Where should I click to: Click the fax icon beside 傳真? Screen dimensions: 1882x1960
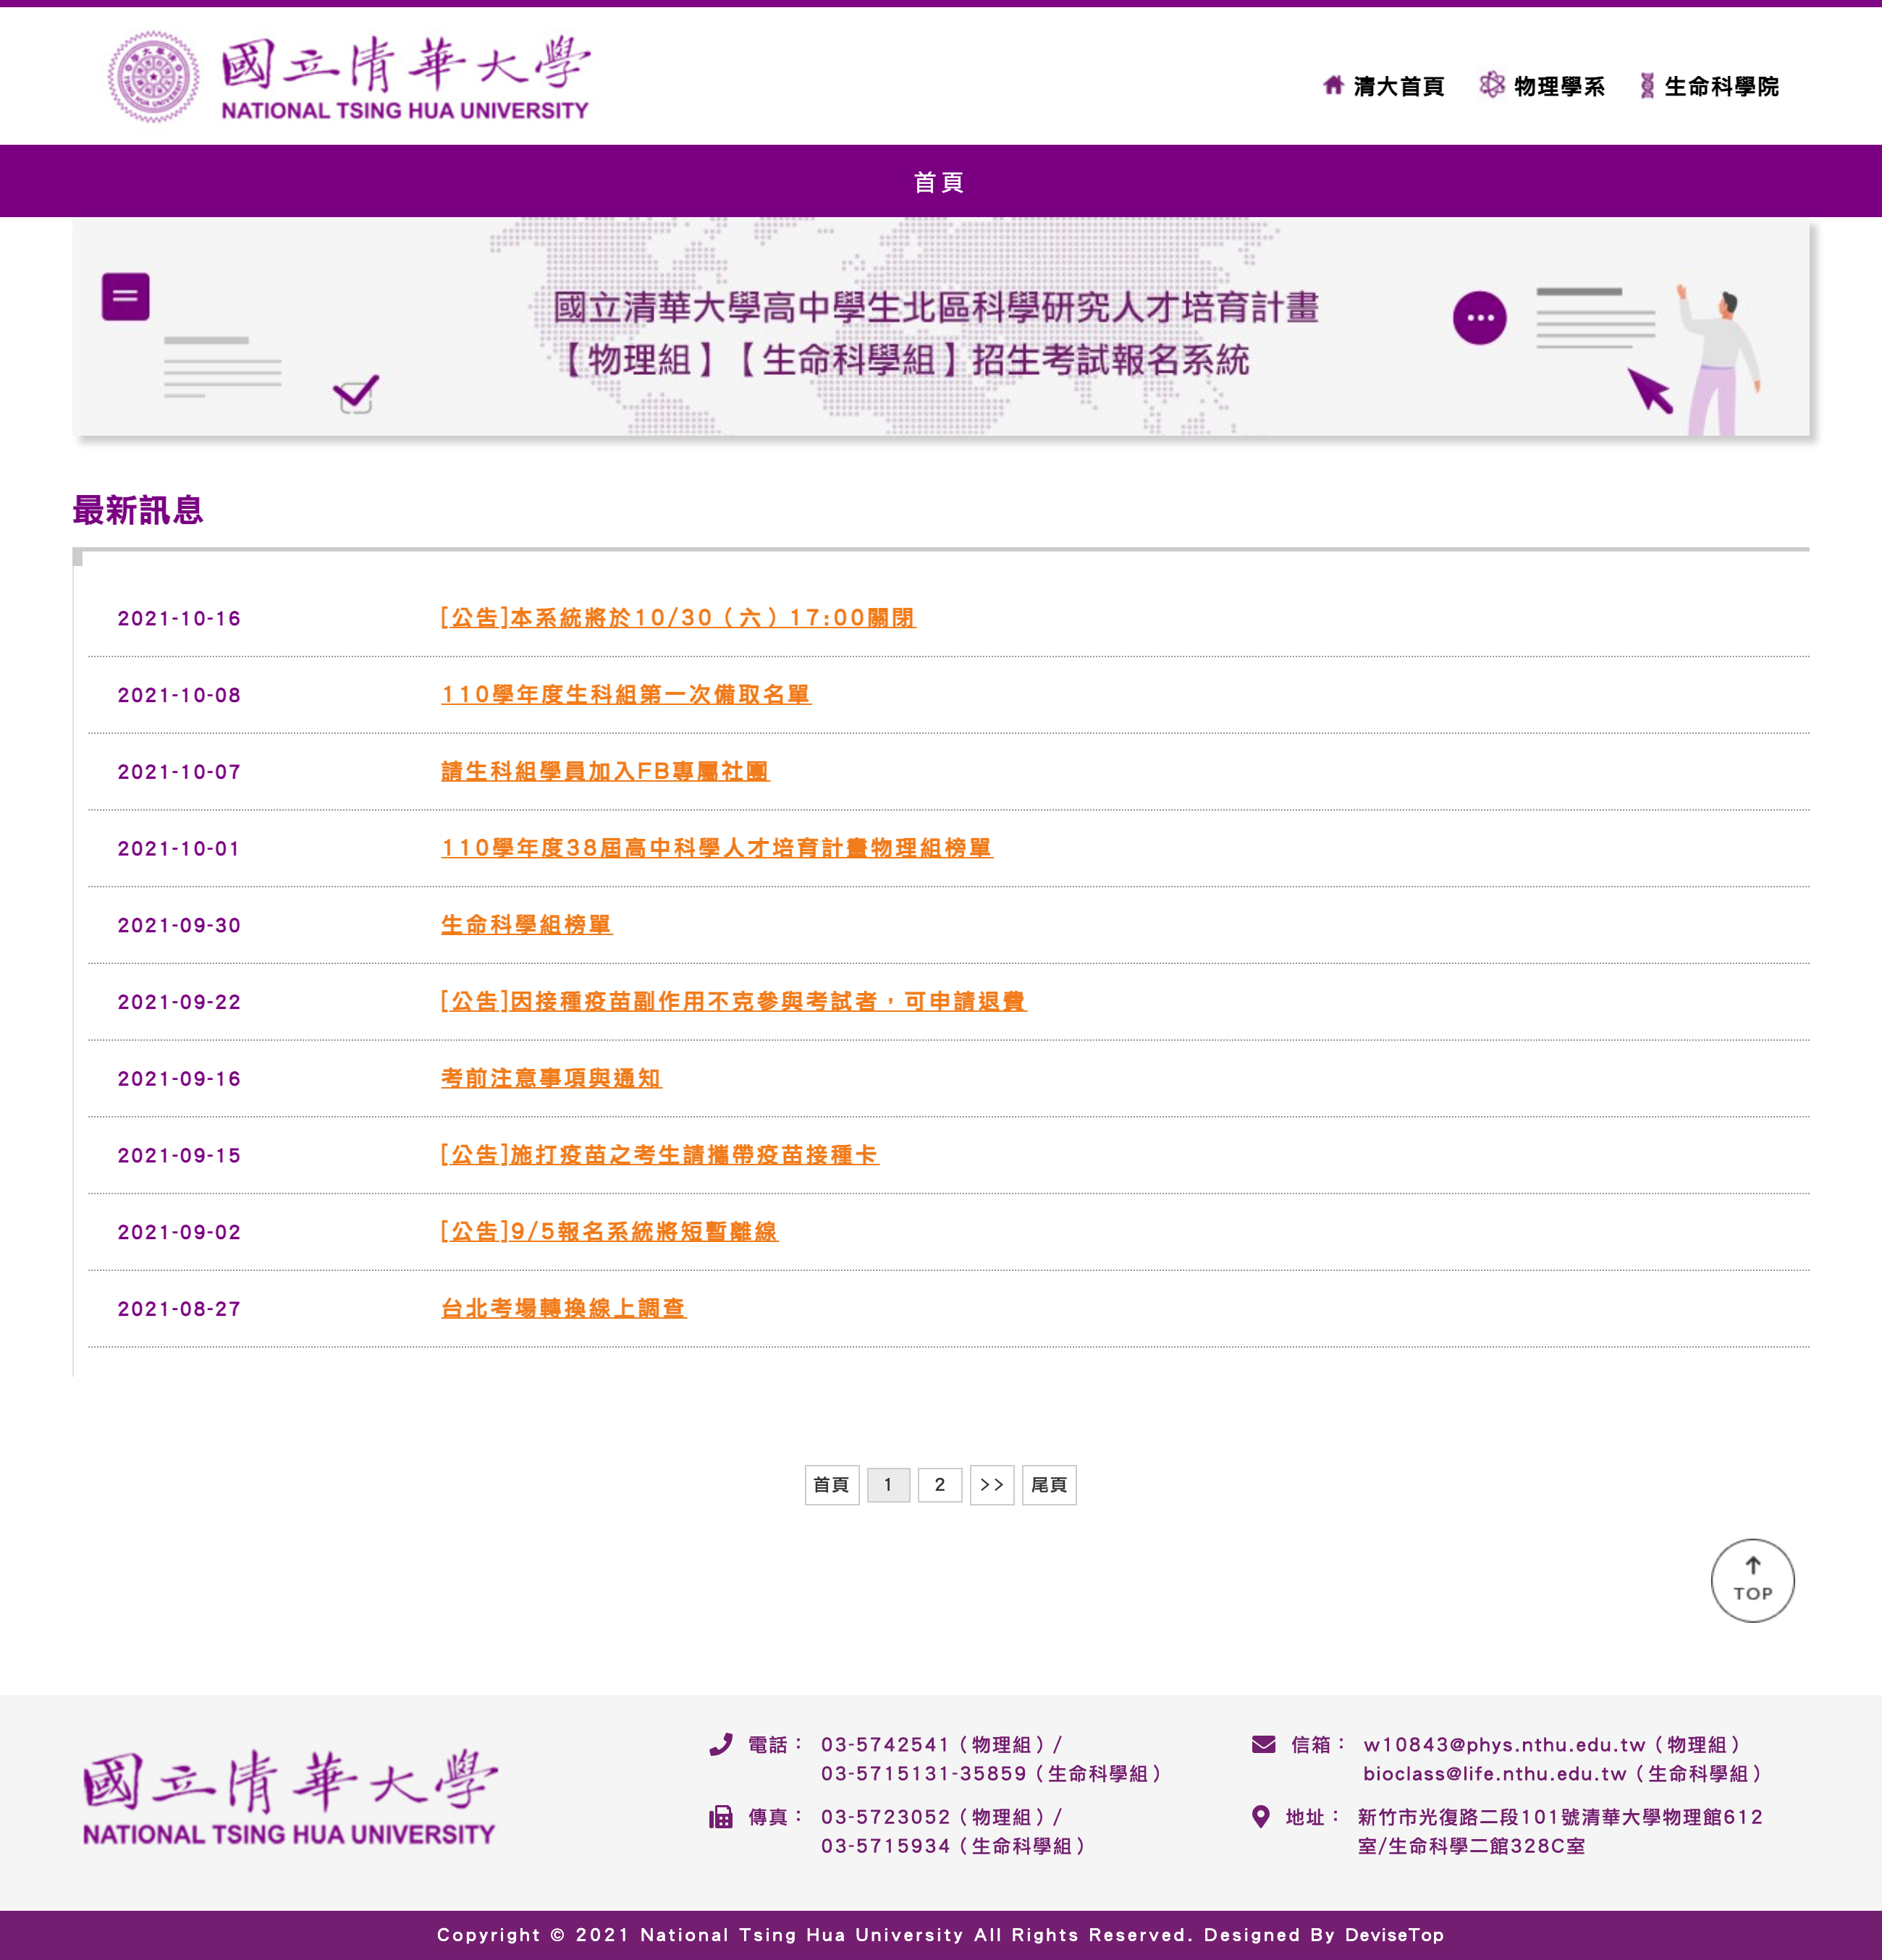720,1816
